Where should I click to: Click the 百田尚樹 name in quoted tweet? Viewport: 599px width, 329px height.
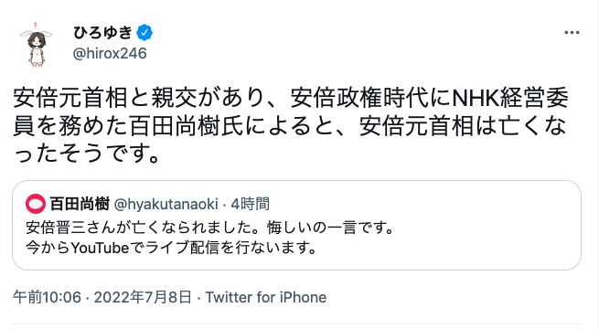click(x=80, y=204)
